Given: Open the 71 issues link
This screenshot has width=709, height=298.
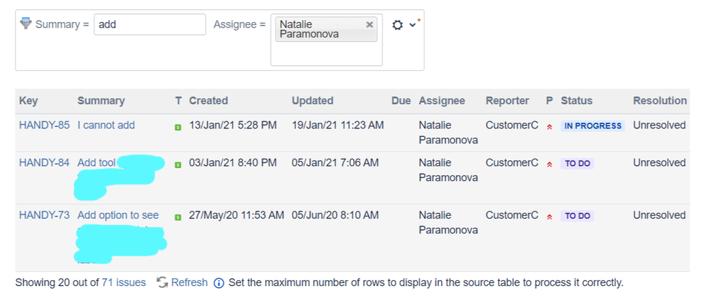Looking at the screenshot, I should (124, 282).
